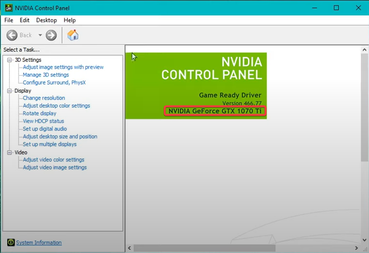This screenshot has width=369, height=253.
Task: Open the Desktop menu
Action: click(x=46, y=20)
